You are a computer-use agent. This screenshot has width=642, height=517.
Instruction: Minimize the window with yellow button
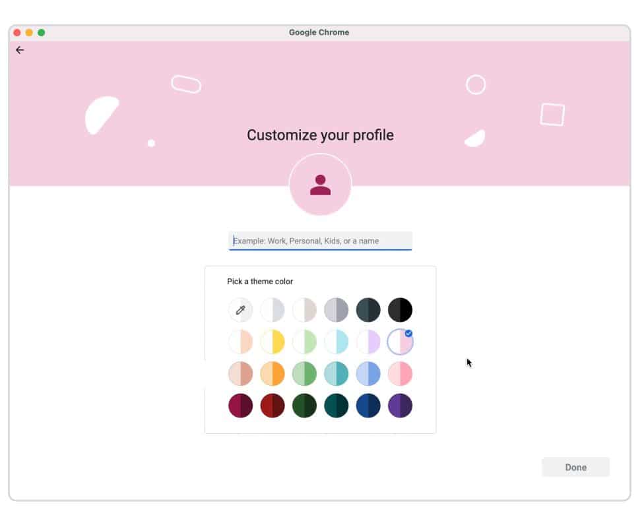[x=29, y=33]
